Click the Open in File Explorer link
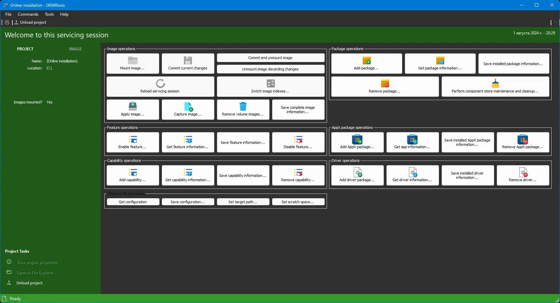This screenshot has width=560, height=303. (35, 272)
